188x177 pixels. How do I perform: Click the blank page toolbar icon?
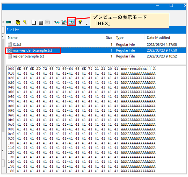pos(34,22)
